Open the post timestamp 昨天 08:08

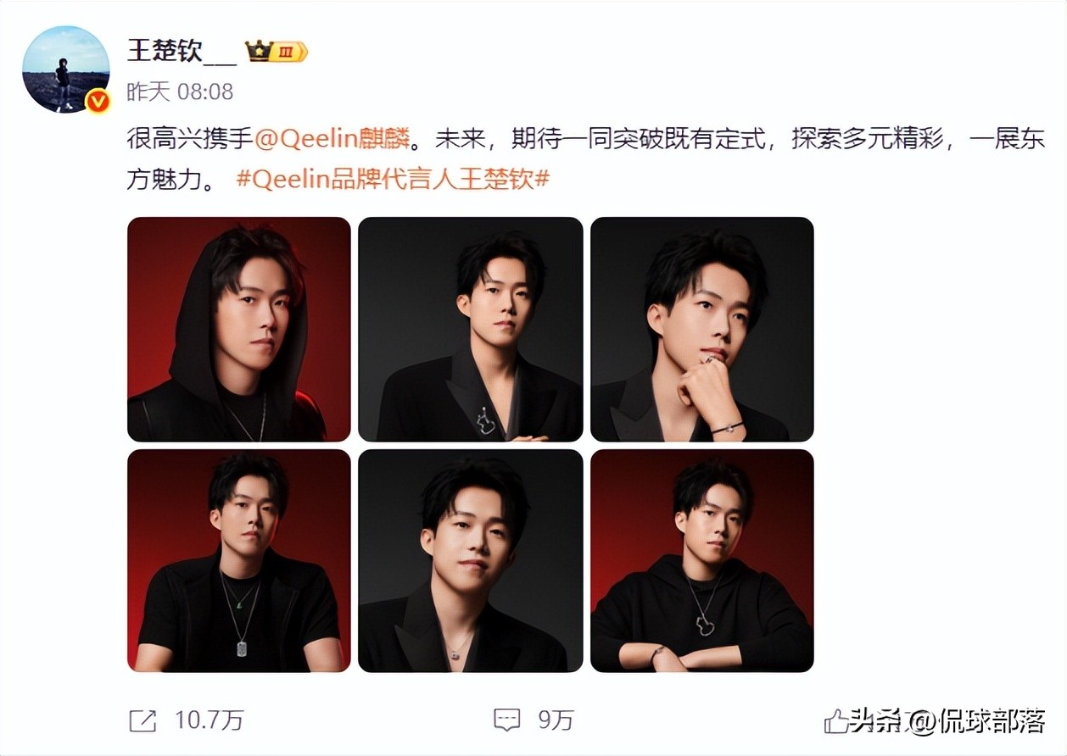pyautogui.click(x=180, y=92)
